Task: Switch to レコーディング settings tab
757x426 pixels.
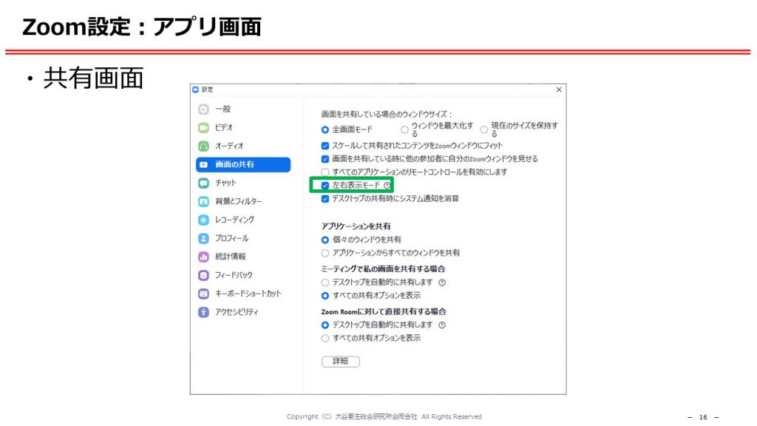Action: click(x=243, y=220)
